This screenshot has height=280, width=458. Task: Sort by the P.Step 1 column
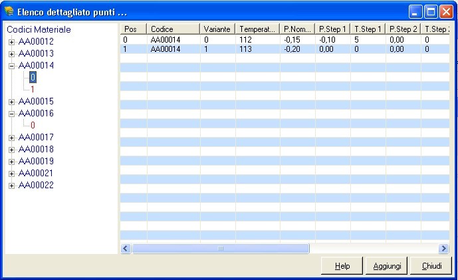332,29
